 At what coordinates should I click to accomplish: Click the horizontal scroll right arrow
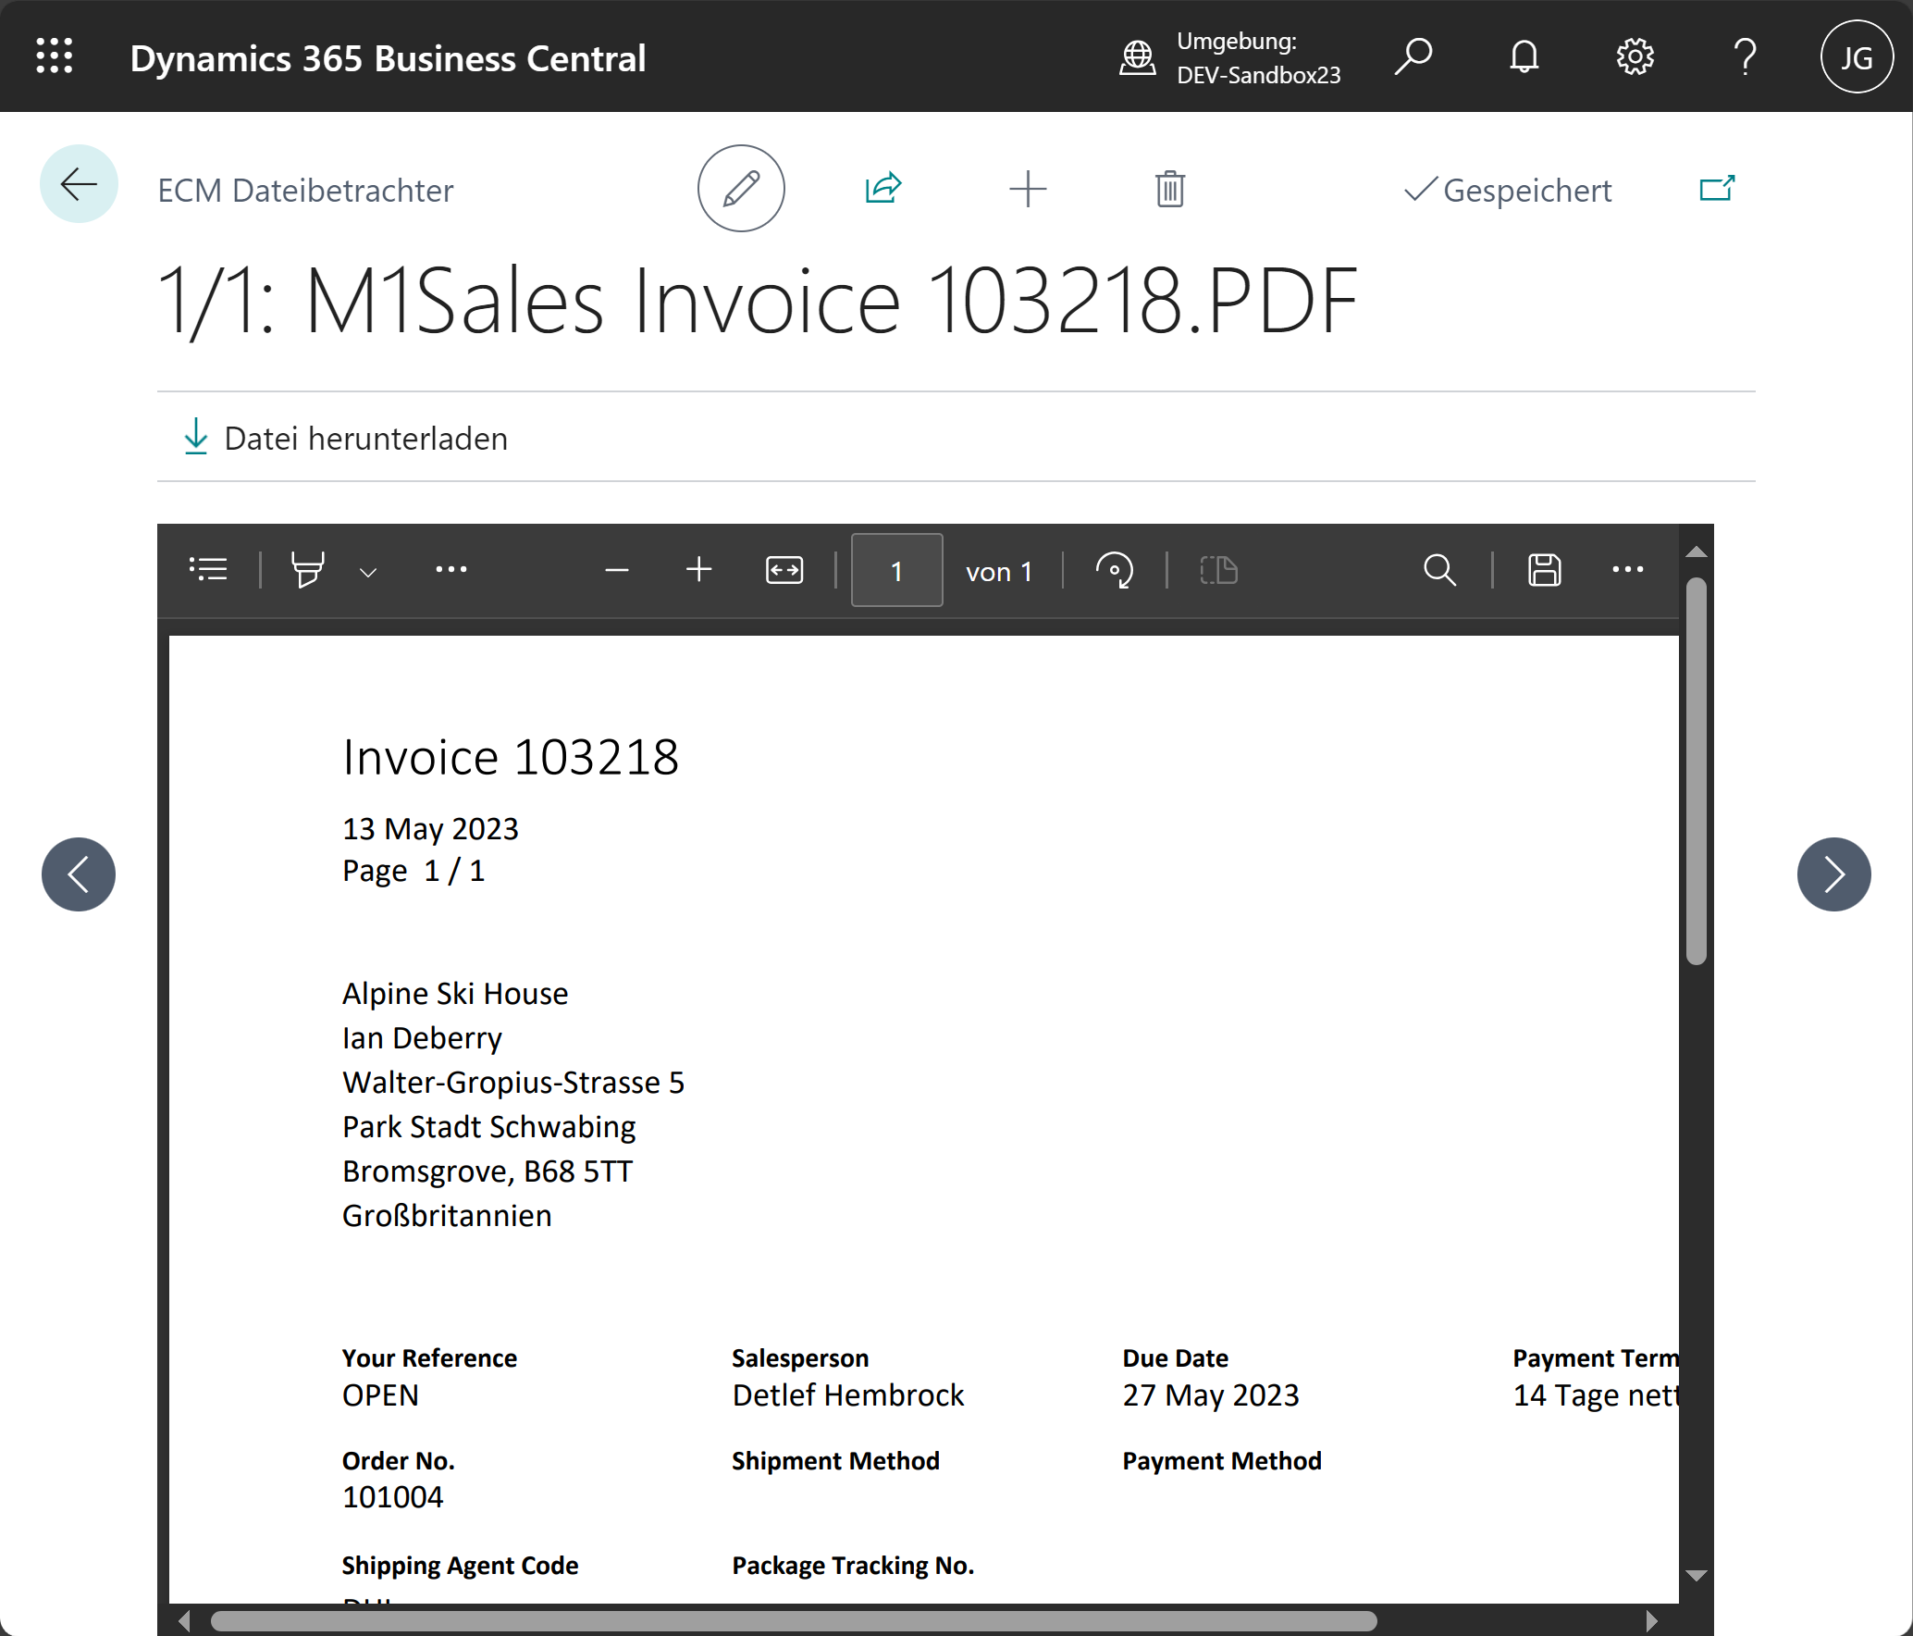click(x=1652, y=1621)
